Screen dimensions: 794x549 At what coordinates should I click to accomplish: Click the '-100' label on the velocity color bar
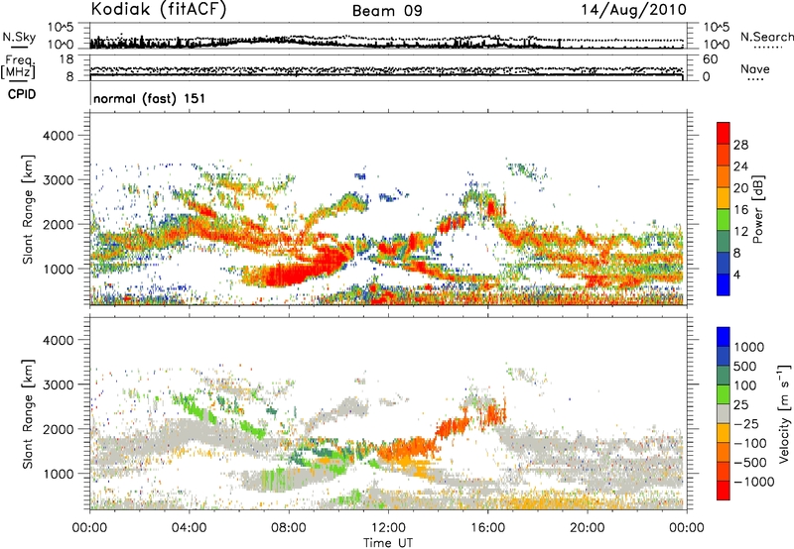click(750, 443)
